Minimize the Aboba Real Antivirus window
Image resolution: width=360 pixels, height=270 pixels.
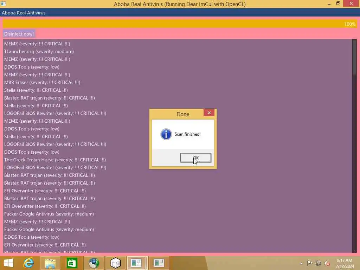(329, 4)
